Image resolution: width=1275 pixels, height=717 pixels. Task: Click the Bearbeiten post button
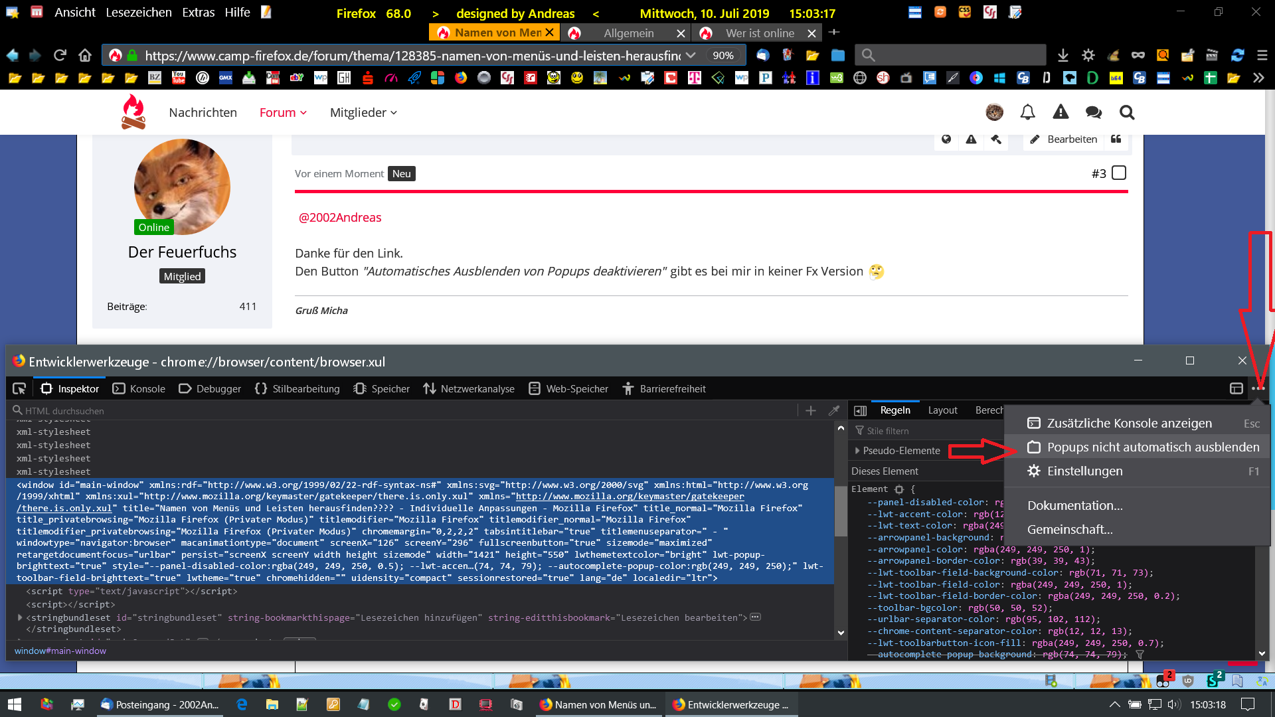[1062, 139]
